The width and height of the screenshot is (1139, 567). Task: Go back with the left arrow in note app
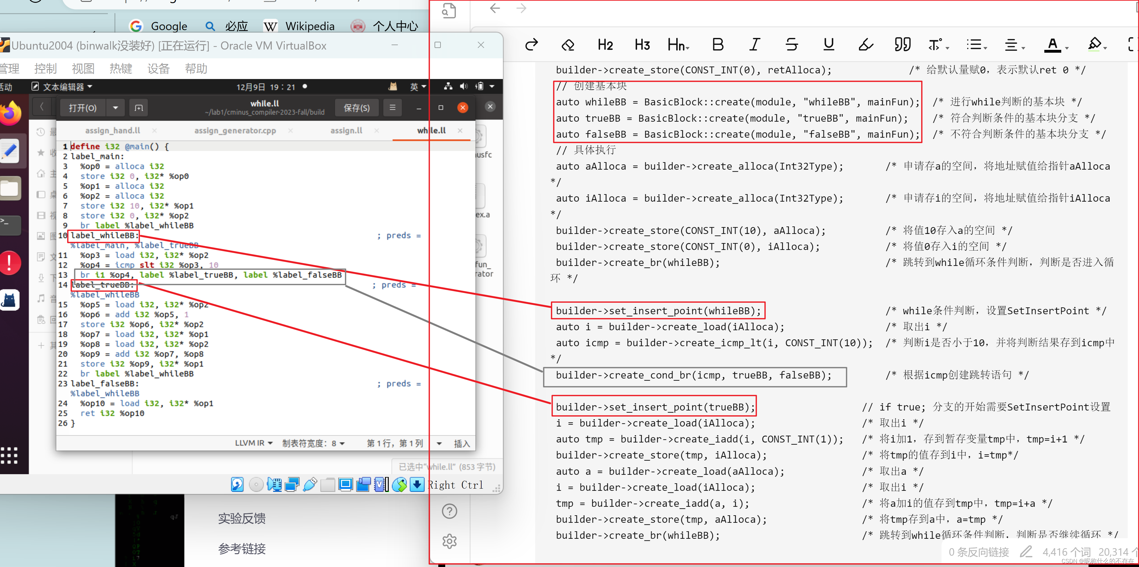point(495,8)
